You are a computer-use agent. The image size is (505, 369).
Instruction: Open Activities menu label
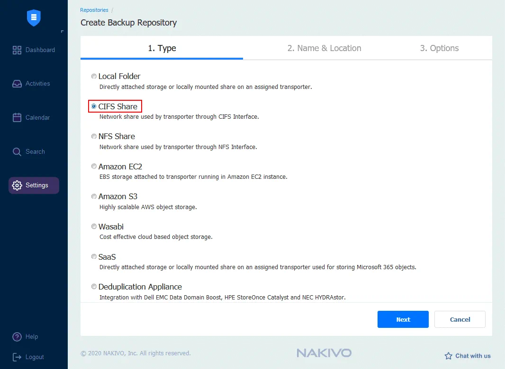38,84
